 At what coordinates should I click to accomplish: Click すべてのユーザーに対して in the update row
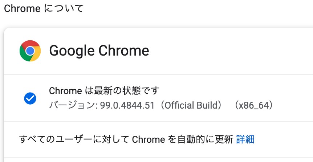[74, 139]
